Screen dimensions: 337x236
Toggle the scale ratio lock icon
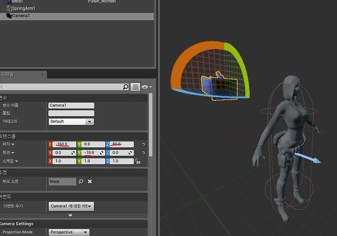point(138,161)
